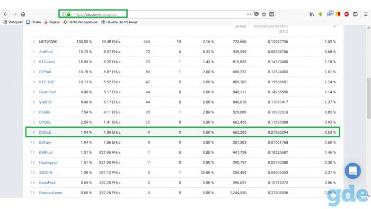Click the NETWORK row label
This screenshot has width=371, height=209.
point(48,42)
